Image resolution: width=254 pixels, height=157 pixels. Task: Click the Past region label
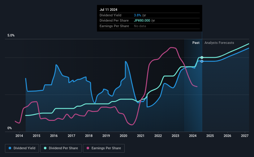tap(196, 43)
